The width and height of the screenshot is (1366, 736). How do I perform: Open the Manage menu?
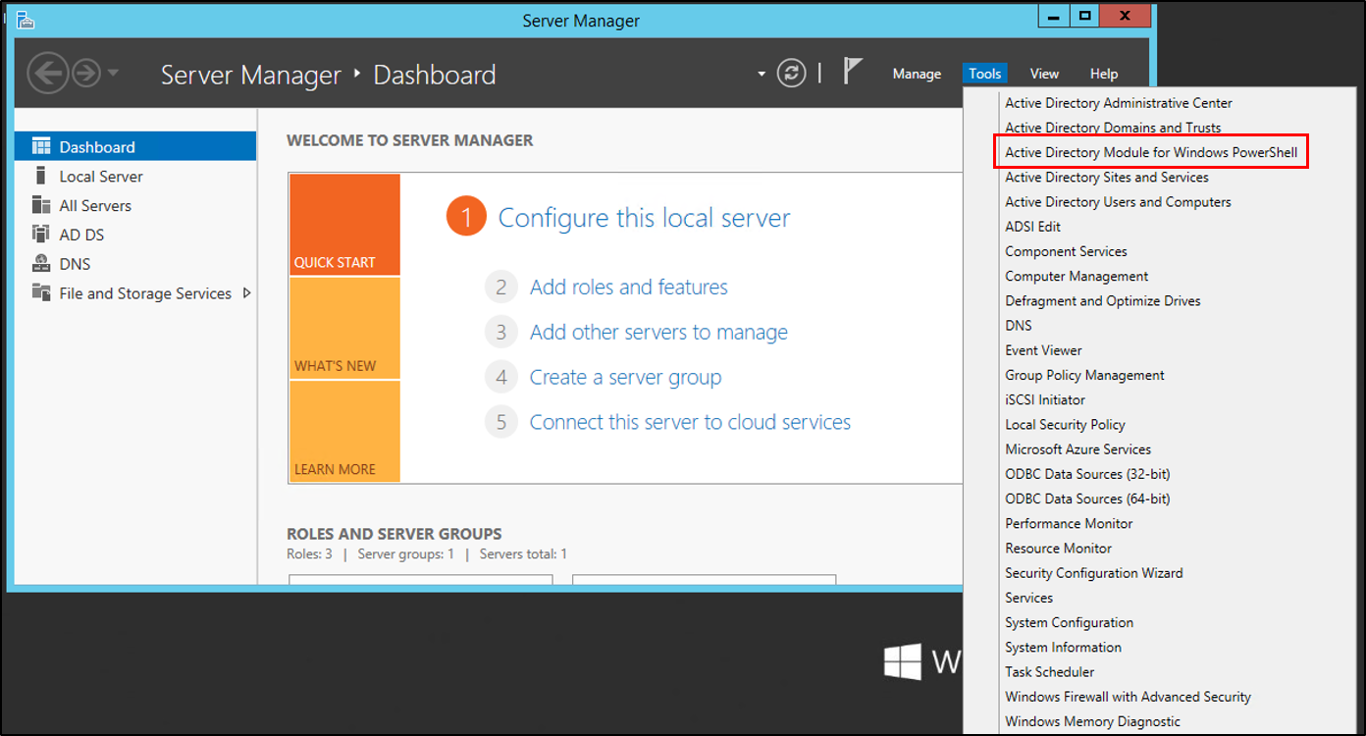click(x=917, y=73)
